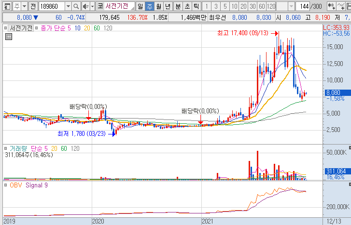The height and width of the screenshot is (225, 351).
Task: Toggle the 전 button in toolbar
Action: (33, 6)
